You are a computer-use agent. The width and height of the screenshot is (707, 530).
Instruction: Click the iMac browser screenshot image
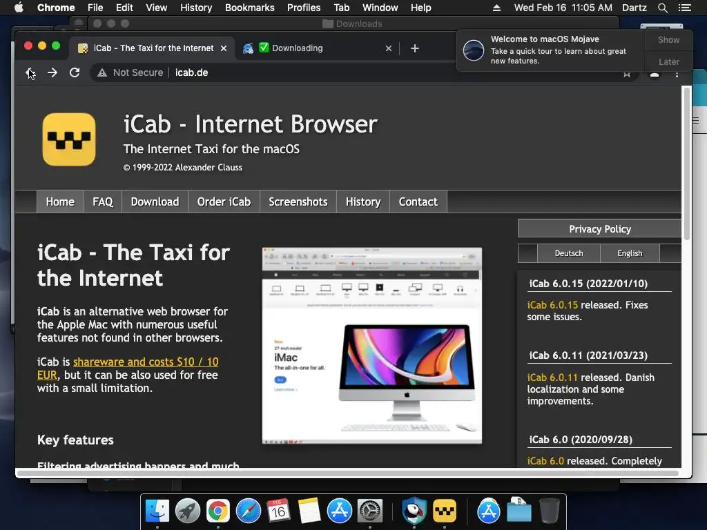[372, 346]
